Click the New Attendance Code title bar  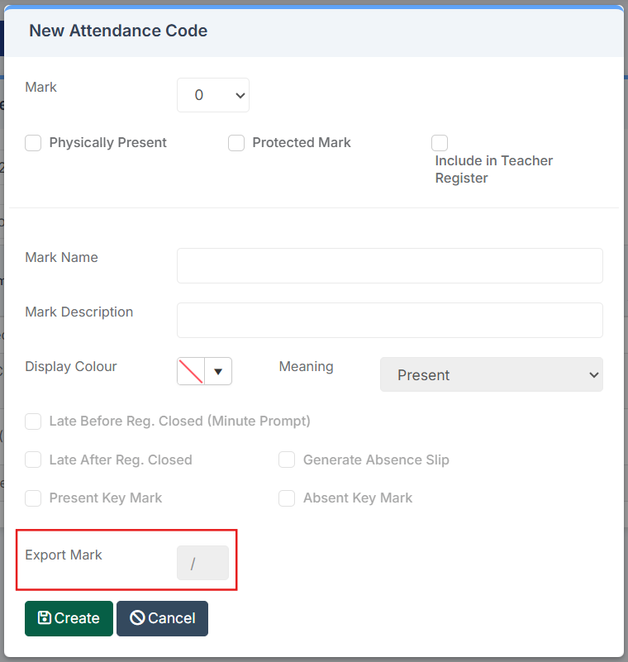pos(117,31)
